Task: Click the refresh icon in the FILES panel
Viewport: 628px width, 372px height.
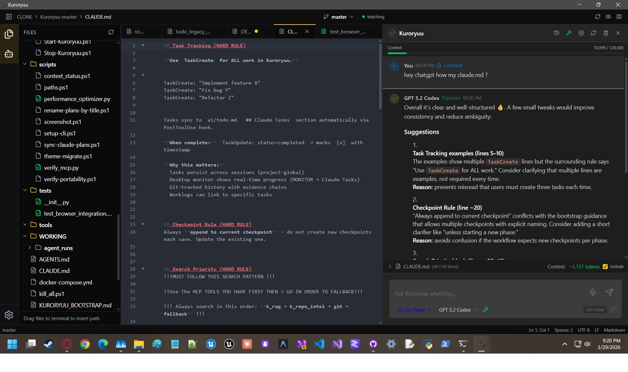Action: pyautogui.click(x=111, y=32)
